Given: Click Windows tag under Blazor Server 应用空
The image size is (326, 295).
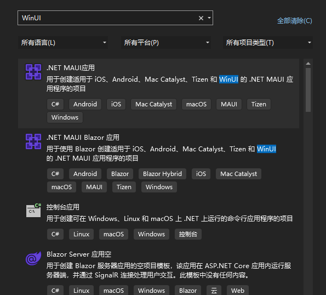Looking at the screenshot, I should coord(151,290).
